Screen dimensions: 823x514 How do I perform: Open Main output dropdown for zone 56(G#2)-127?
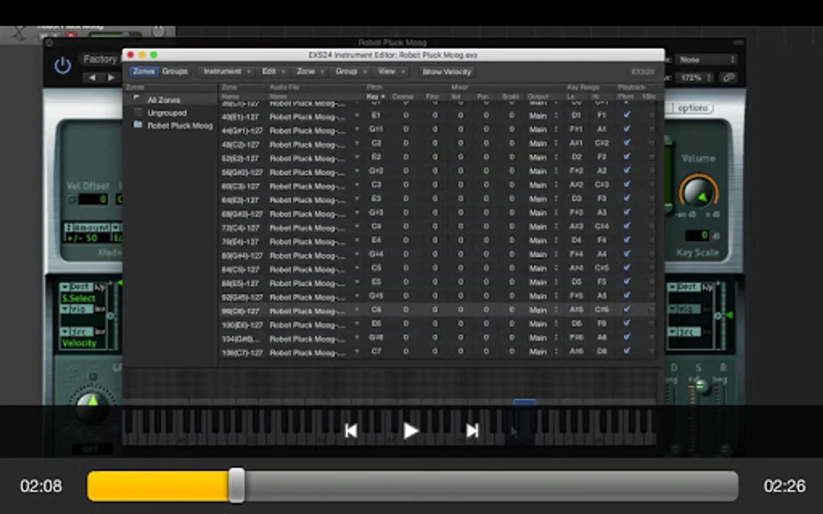click(542, 171)
